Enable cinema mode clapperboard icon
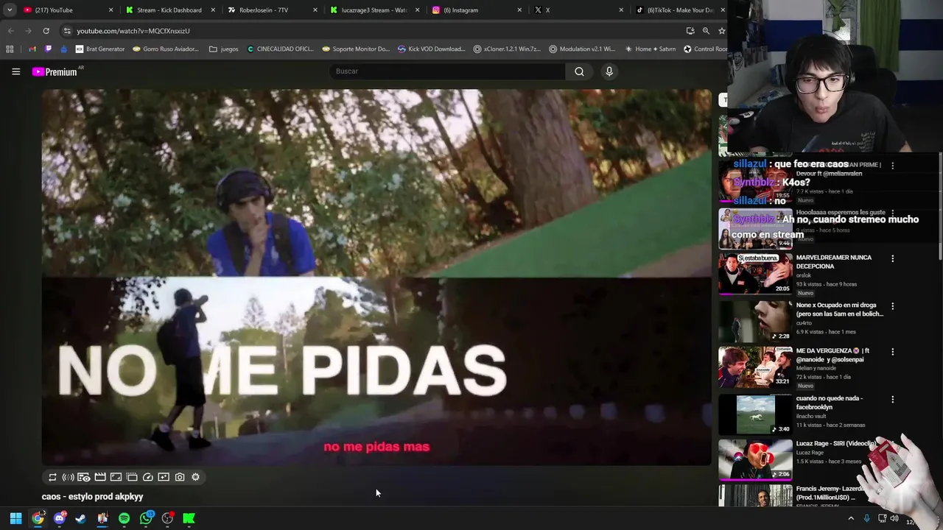Viewport: 943px width, 530px height. 100,477
